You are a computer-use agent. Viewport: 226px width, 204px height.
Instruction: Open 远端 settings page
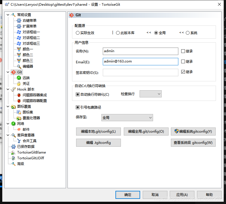tap(26, 78)
